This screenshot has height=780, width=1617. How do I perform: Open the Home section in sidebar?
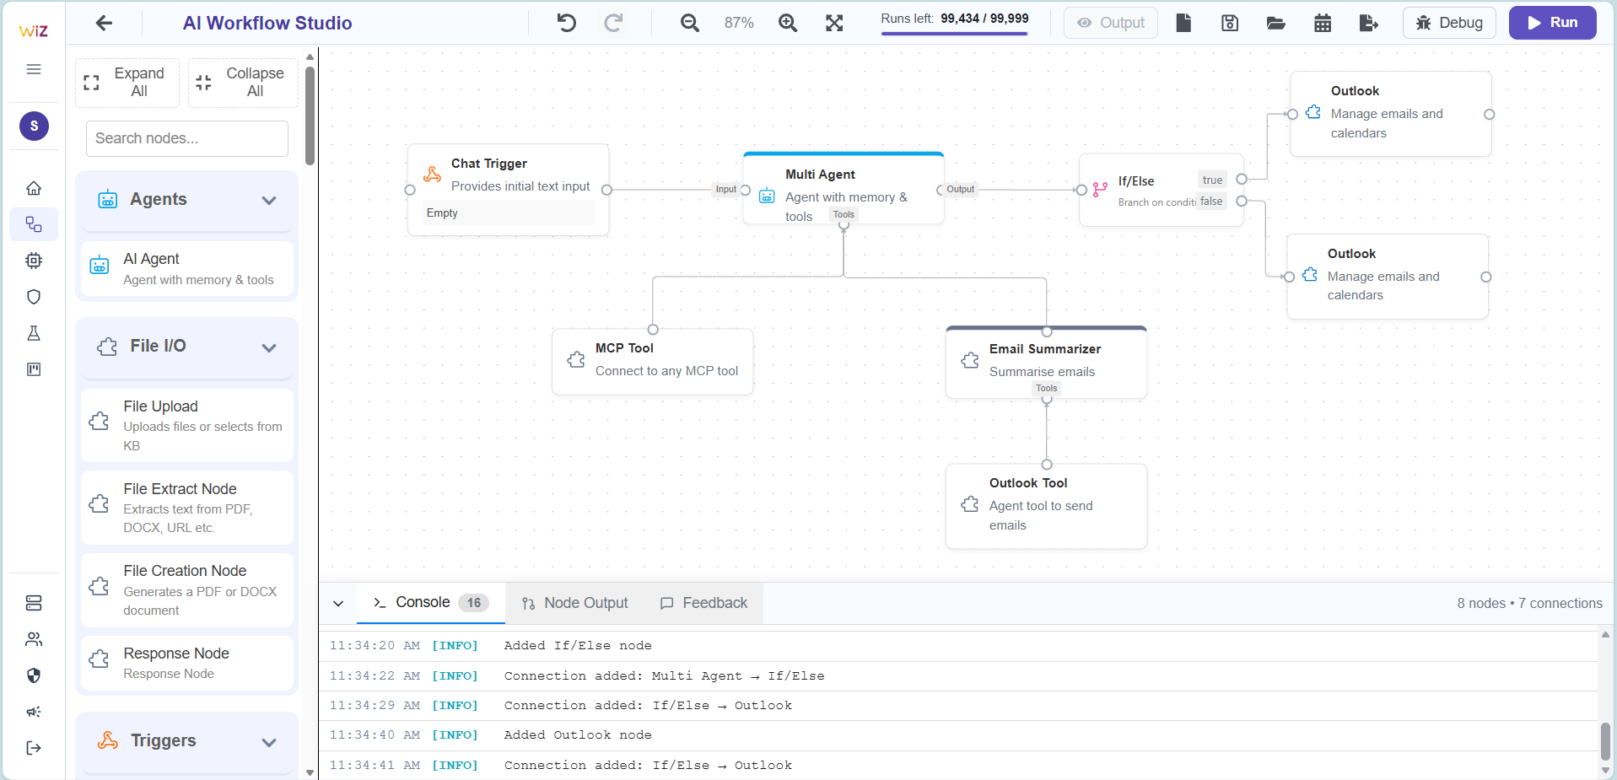click(34, 187)
